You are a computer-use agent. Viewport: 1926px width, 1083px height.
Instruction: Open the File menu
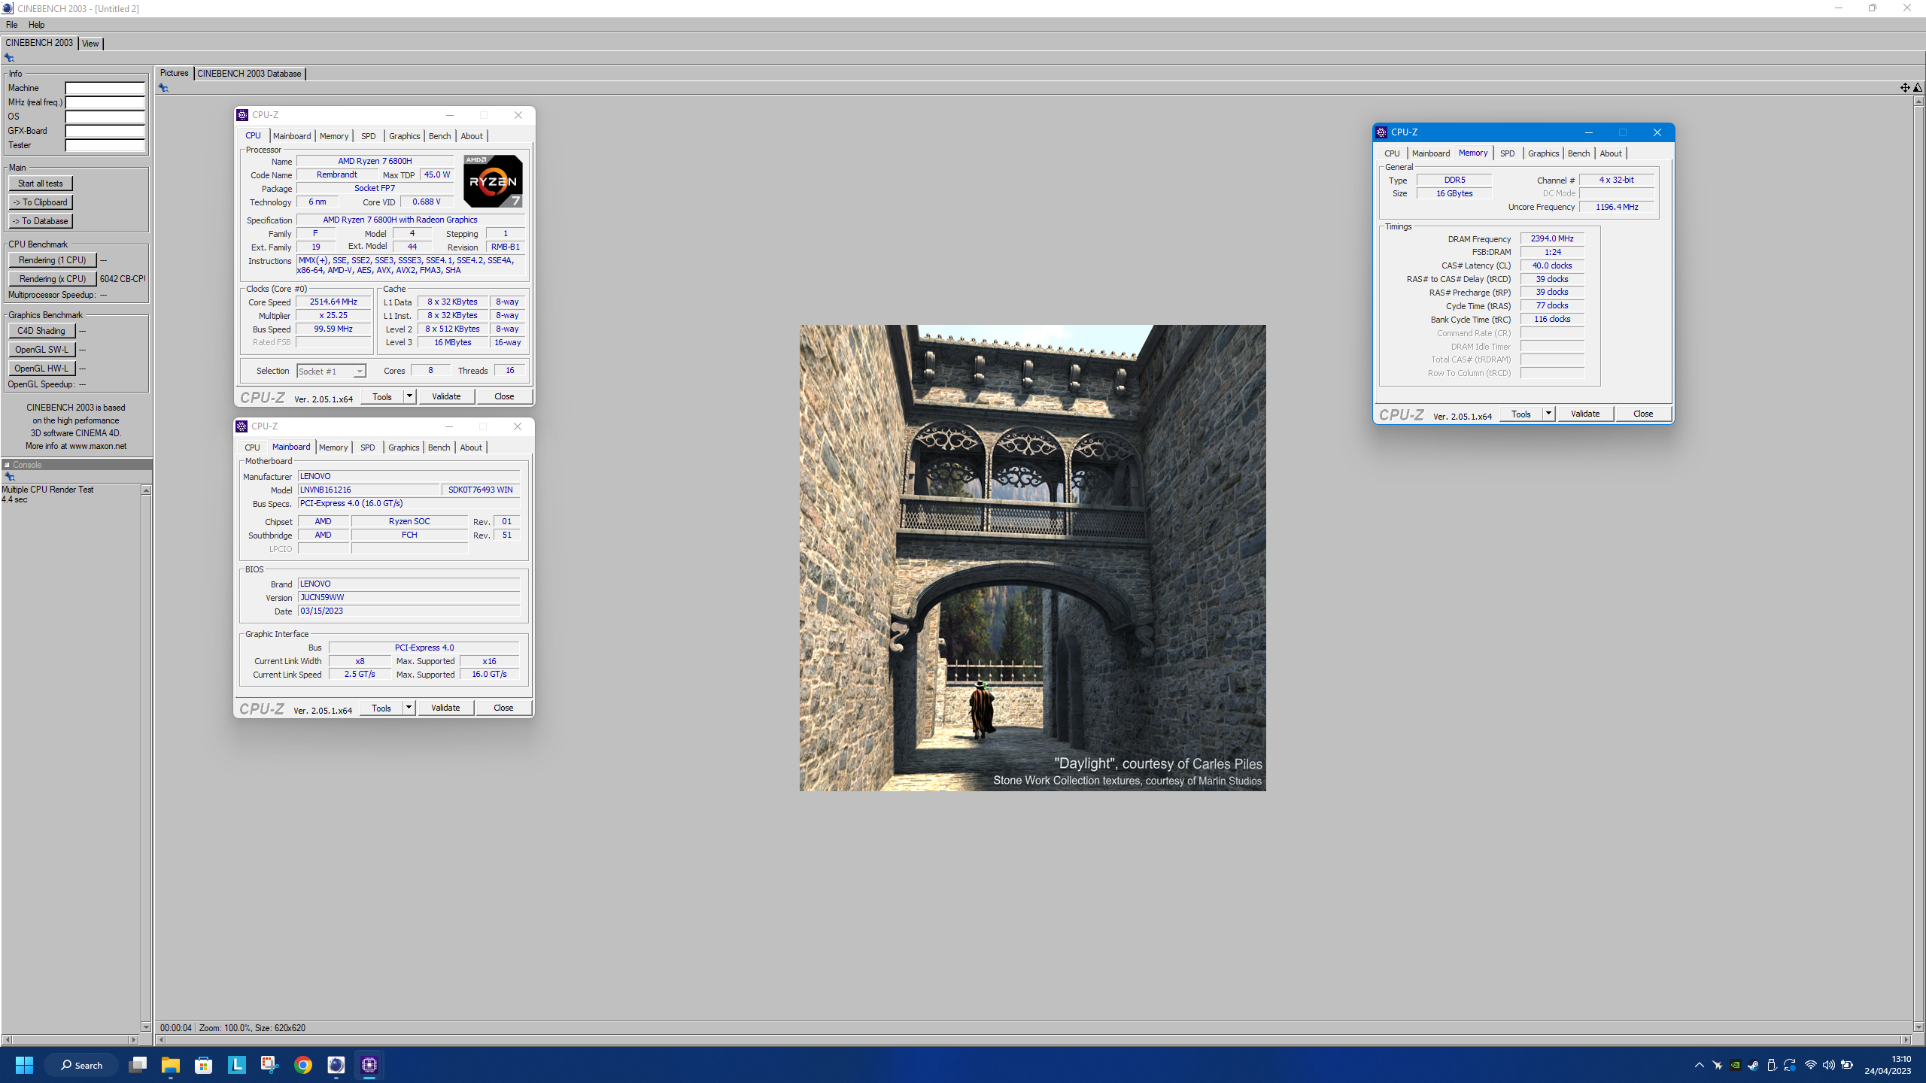pyautogui.click(x=11, y=25)
